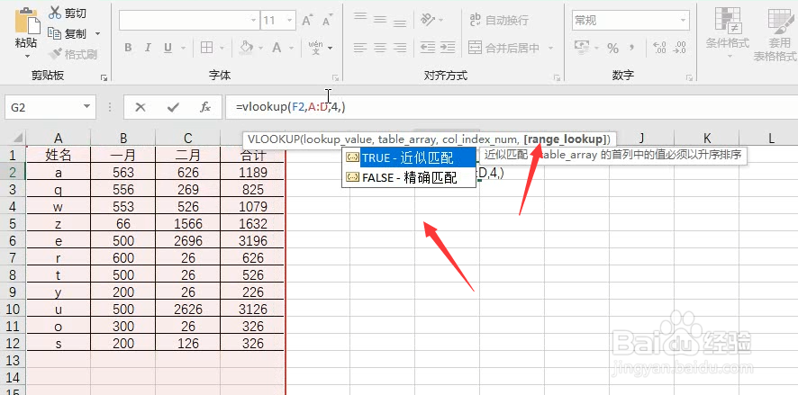798x395 pixels.
Task: Open the font size dropdown
Action: click(x=290, y=21)
